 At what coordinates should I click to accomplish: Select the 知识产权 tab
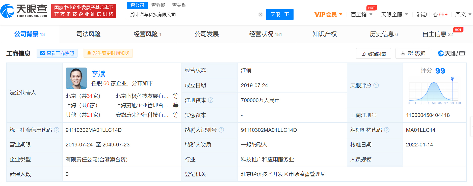[325, 34]
